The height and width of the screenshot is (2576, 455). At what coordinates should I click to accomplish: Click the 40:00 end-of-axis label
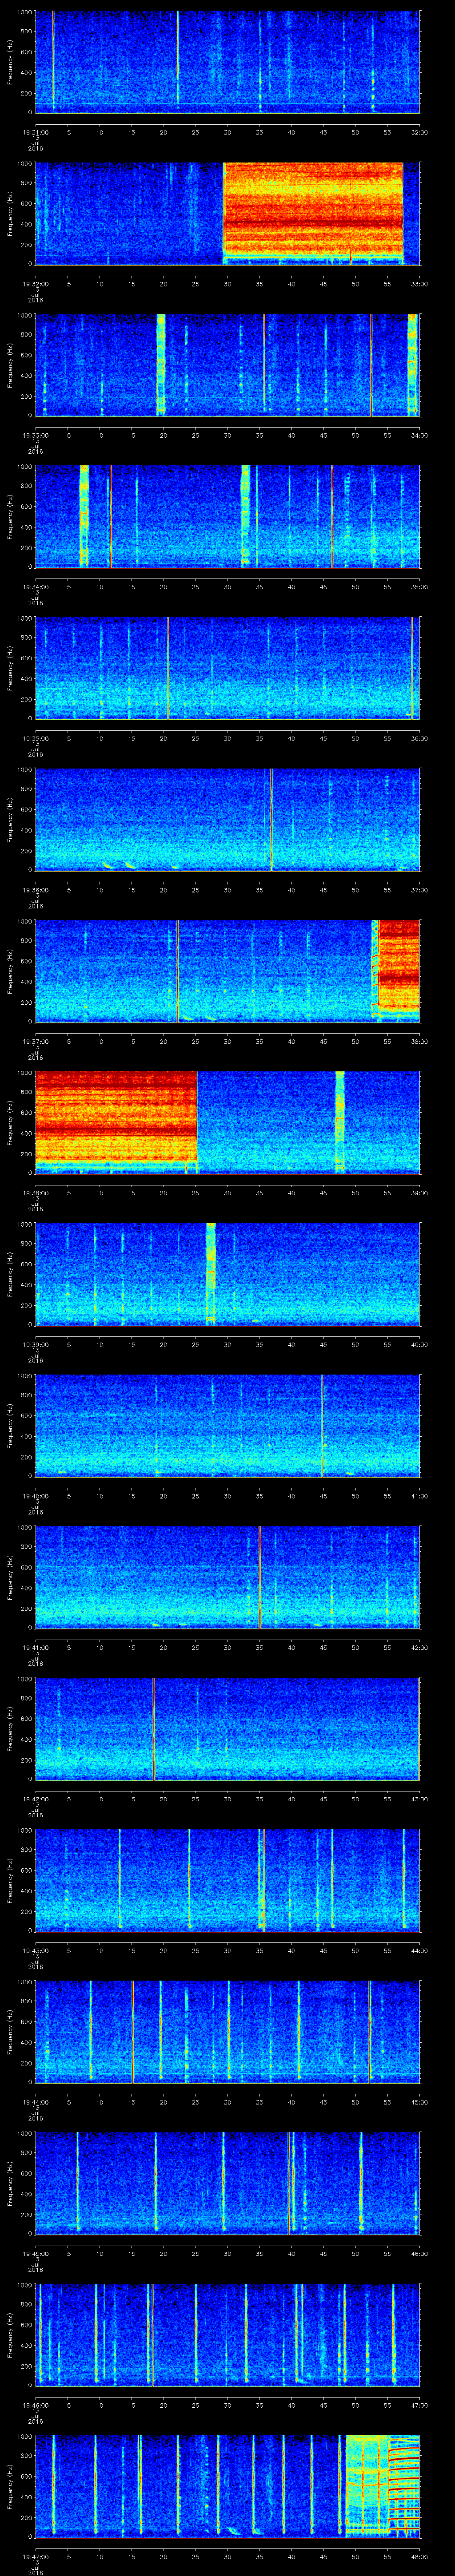tap(419, 1344)
